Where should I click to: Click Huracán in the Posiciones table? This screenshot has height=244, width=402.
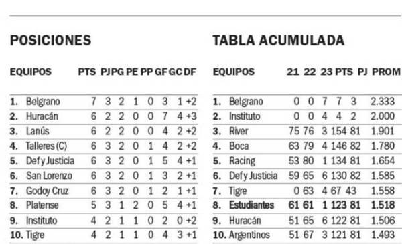tap(42, 116)
